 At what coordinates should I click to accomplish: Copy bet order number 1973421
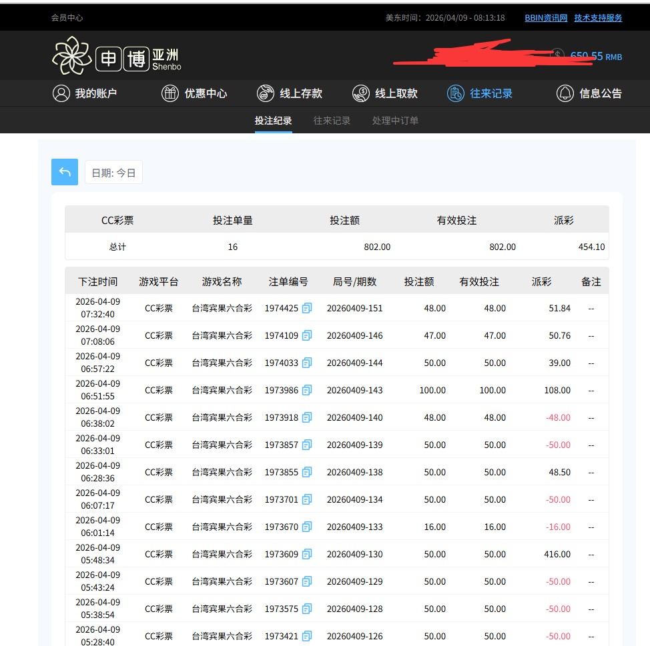pyautogui.click(x=307, y=636)
